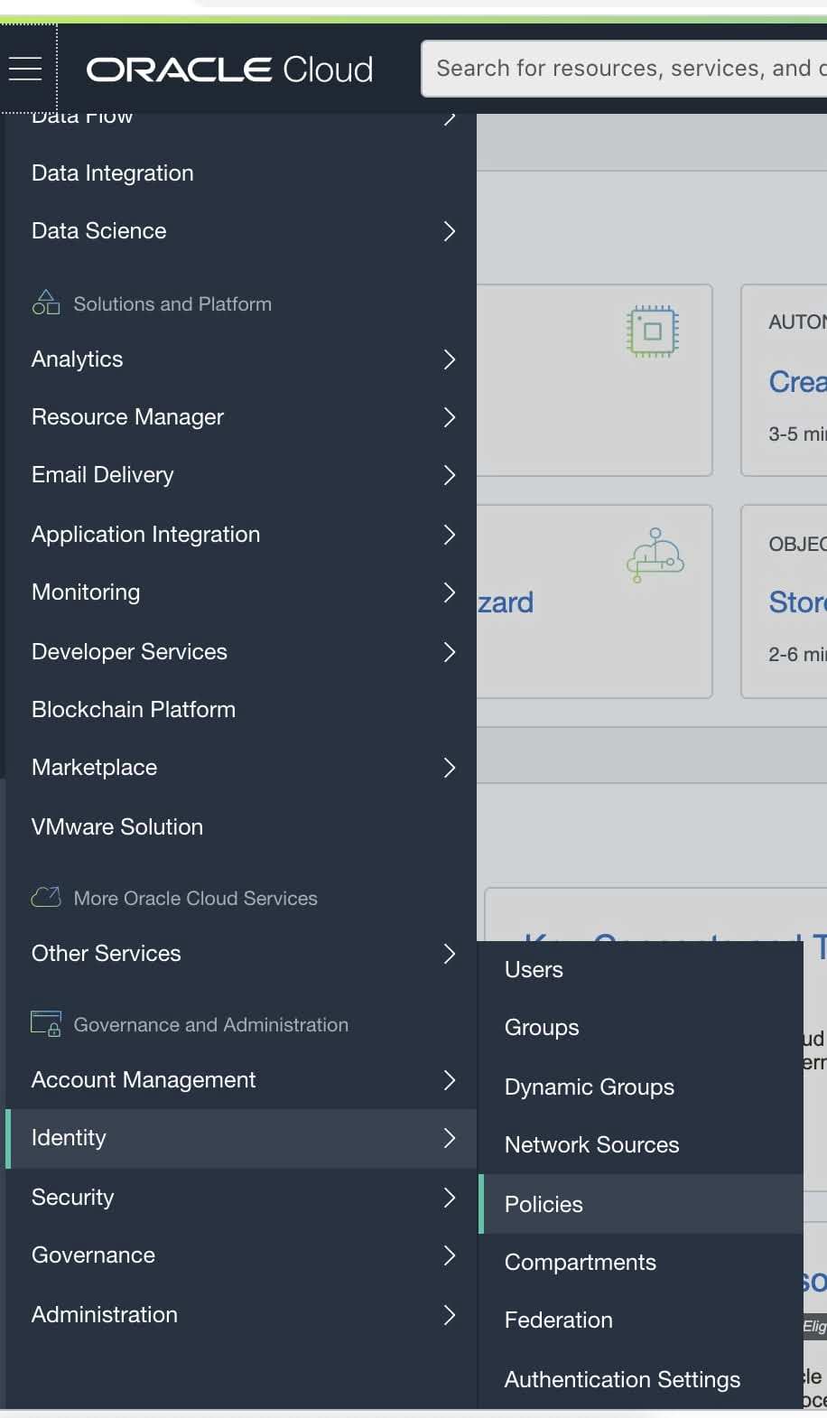Expand Email Delivery chevron
Screen dimensions: 827x1418
[x=450, y=475]
